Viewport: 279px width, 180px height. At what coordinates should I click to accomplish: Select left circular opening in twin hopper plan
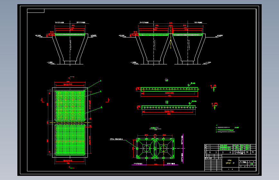(x=146, y=149)
